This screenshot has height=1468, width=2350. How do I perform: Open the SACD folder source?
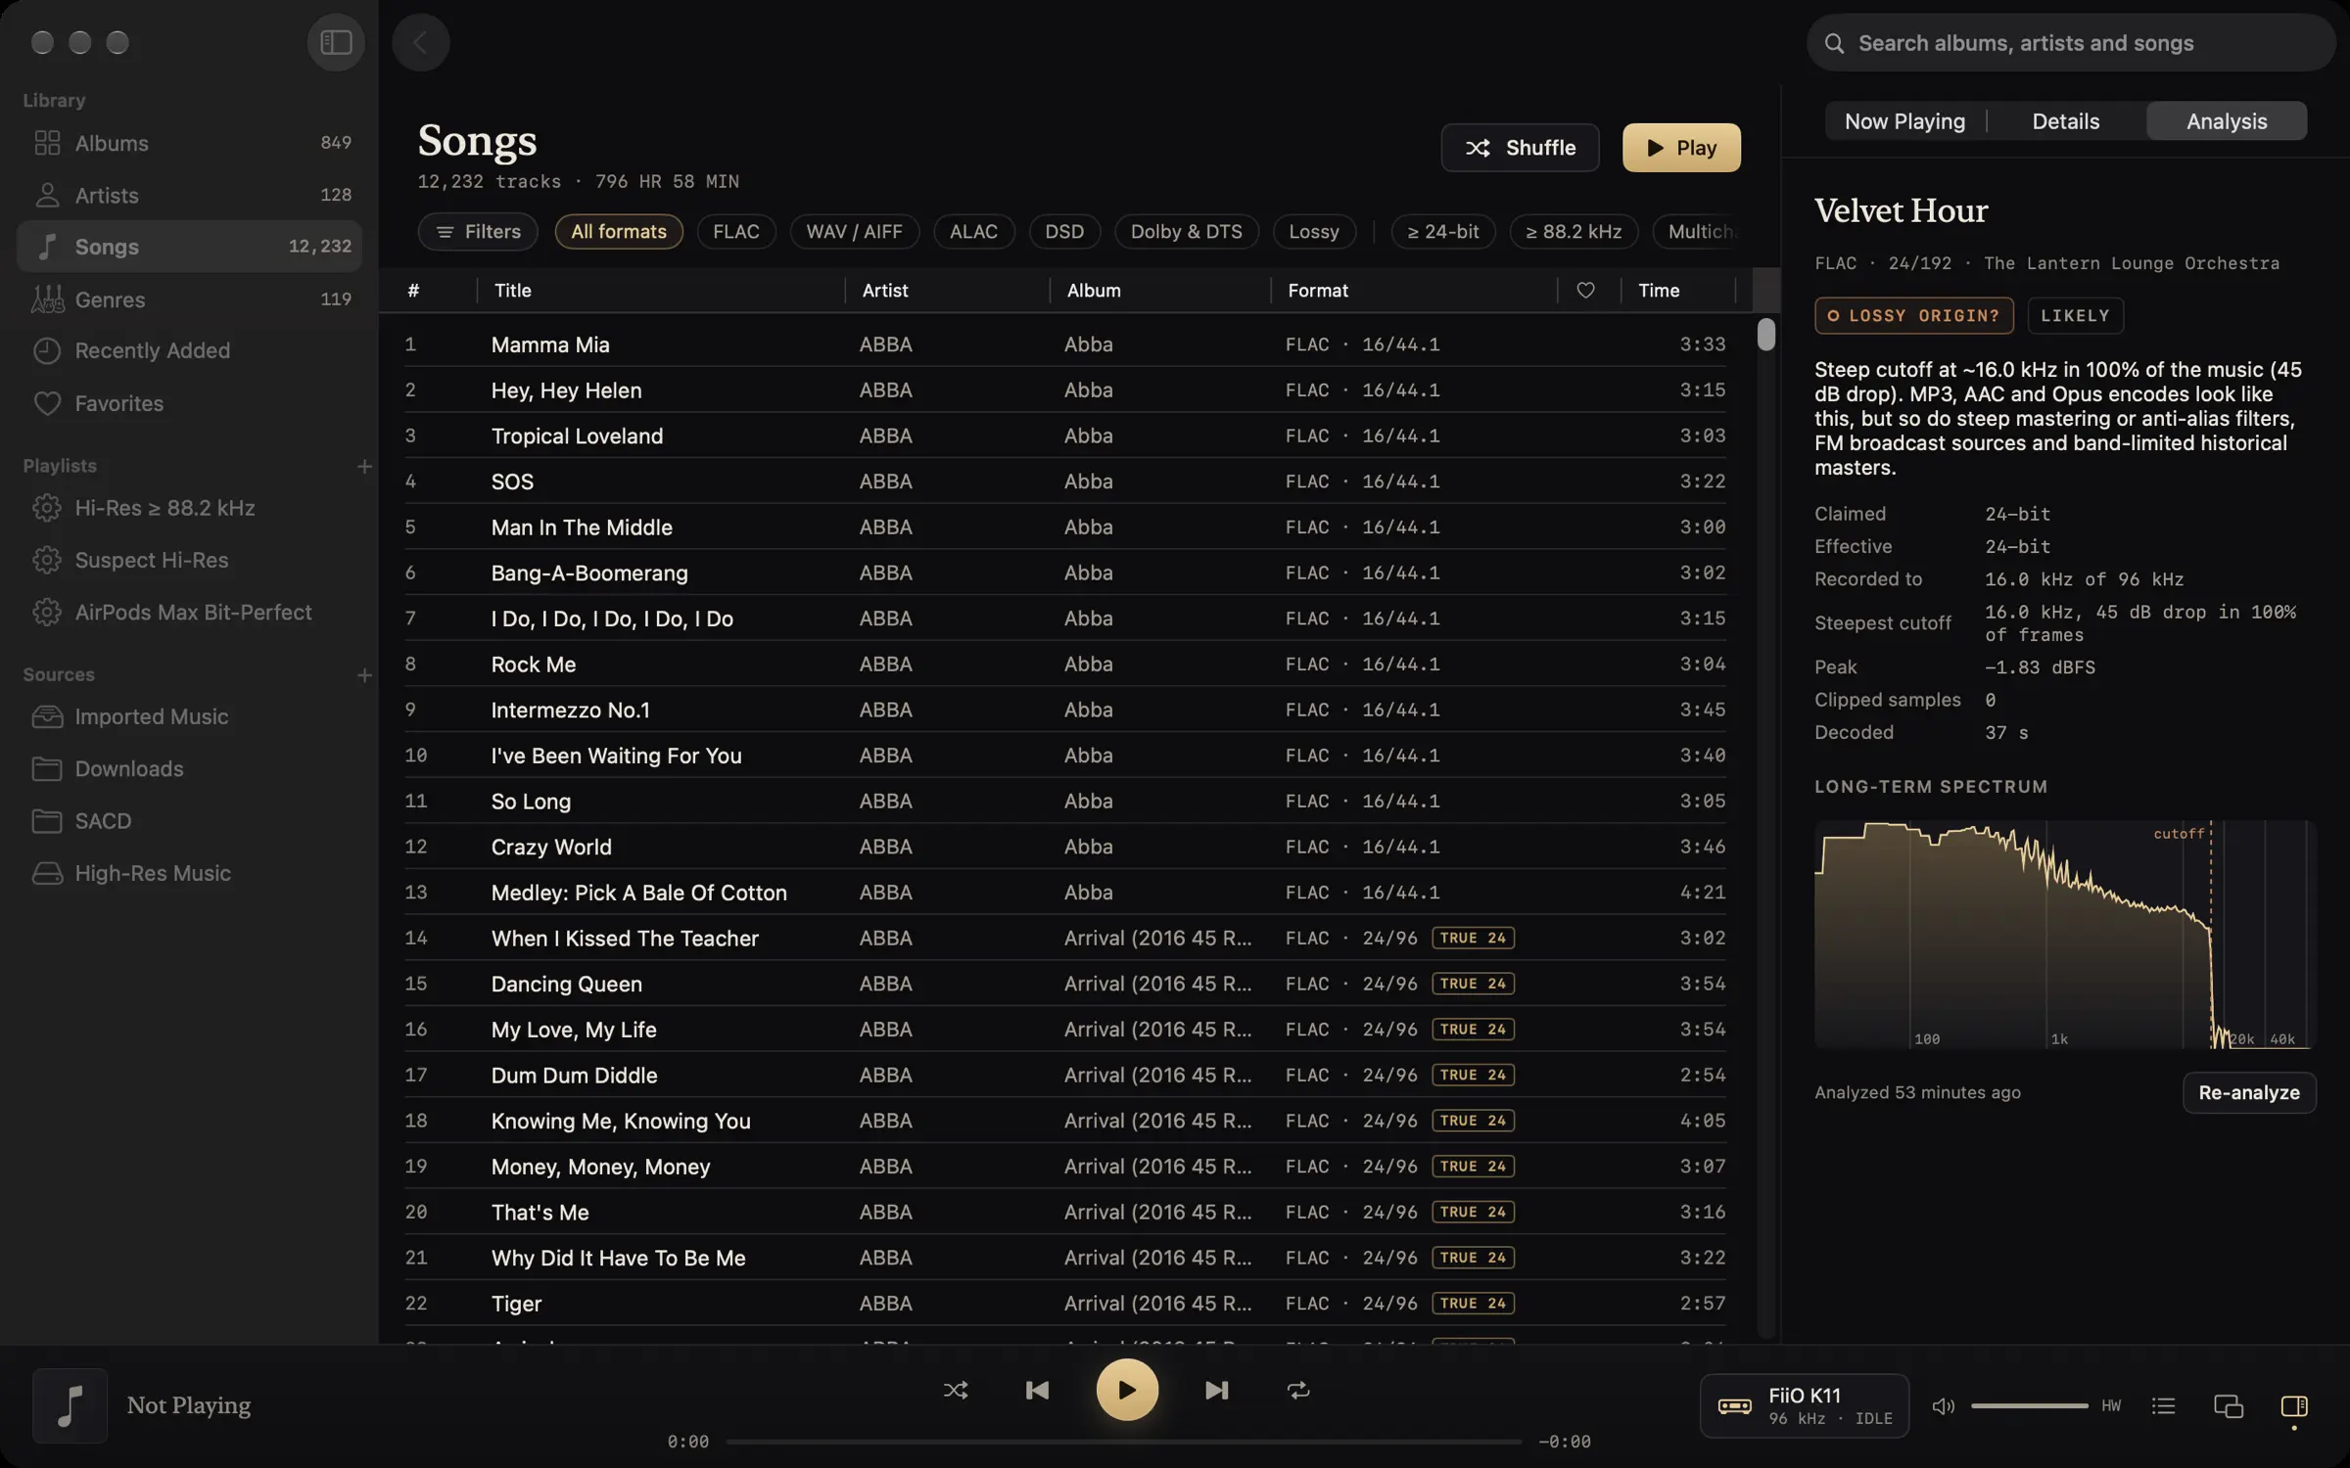[x=189, y=820]
